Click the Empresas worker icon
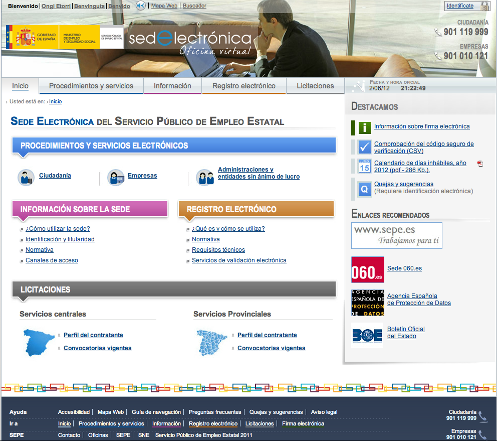Image resolution: width=497 pixels, height=441 pixels. pyautogui.click(x=116, y=177)
